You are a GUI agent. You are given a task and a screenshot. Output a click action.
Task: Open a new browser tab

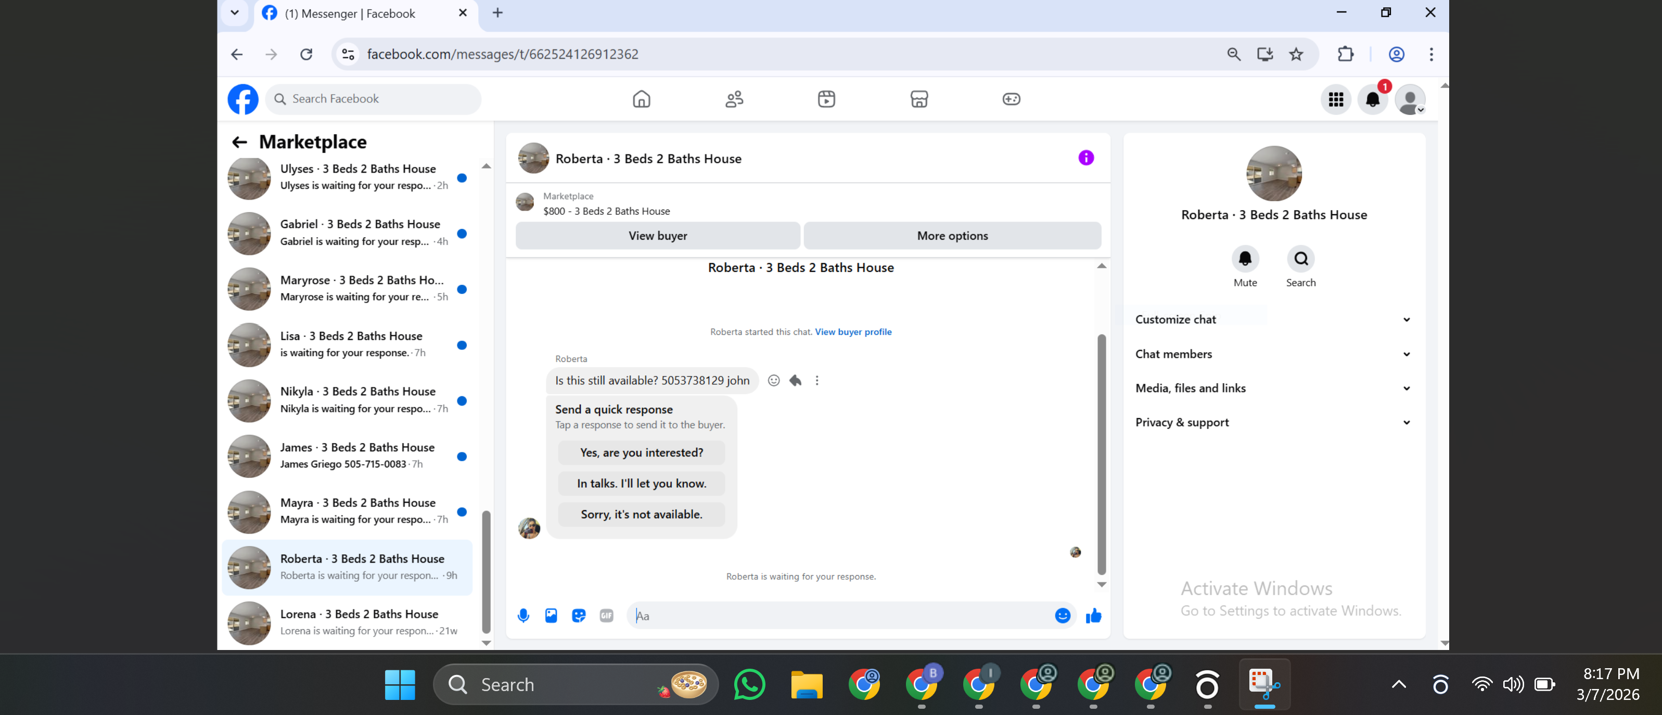tap(497, 13)
